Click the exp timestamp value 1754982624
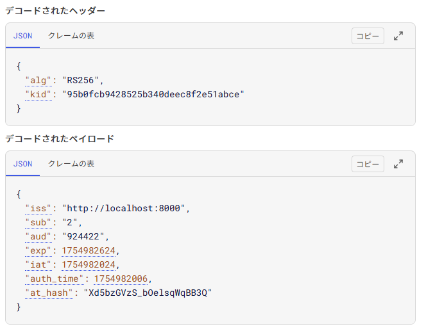The height and width of the screenshot is (331, 426). (89, 251)
